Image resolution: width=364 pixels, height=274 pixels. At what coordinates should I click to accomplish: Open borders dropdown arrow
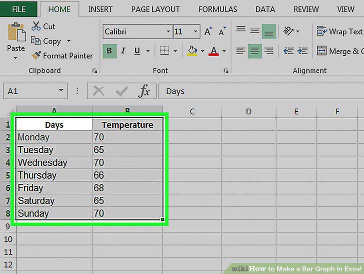pos(175,51)
